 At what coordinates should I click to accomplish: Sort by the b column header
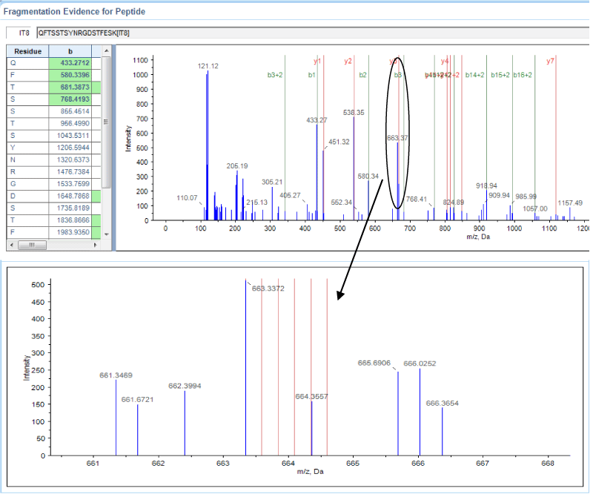(70, 51)
